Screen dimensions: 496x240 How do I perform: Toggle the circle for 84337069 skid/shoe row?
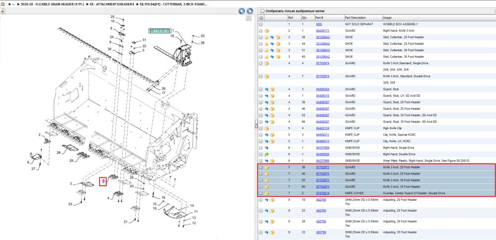click(x=261, y=148)
